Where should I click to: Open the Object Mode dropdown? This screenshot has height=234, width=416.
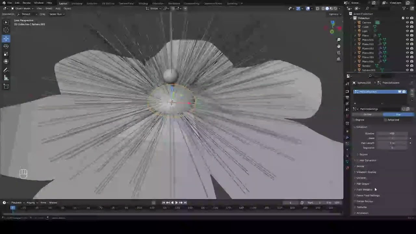[x=22, y=8]
